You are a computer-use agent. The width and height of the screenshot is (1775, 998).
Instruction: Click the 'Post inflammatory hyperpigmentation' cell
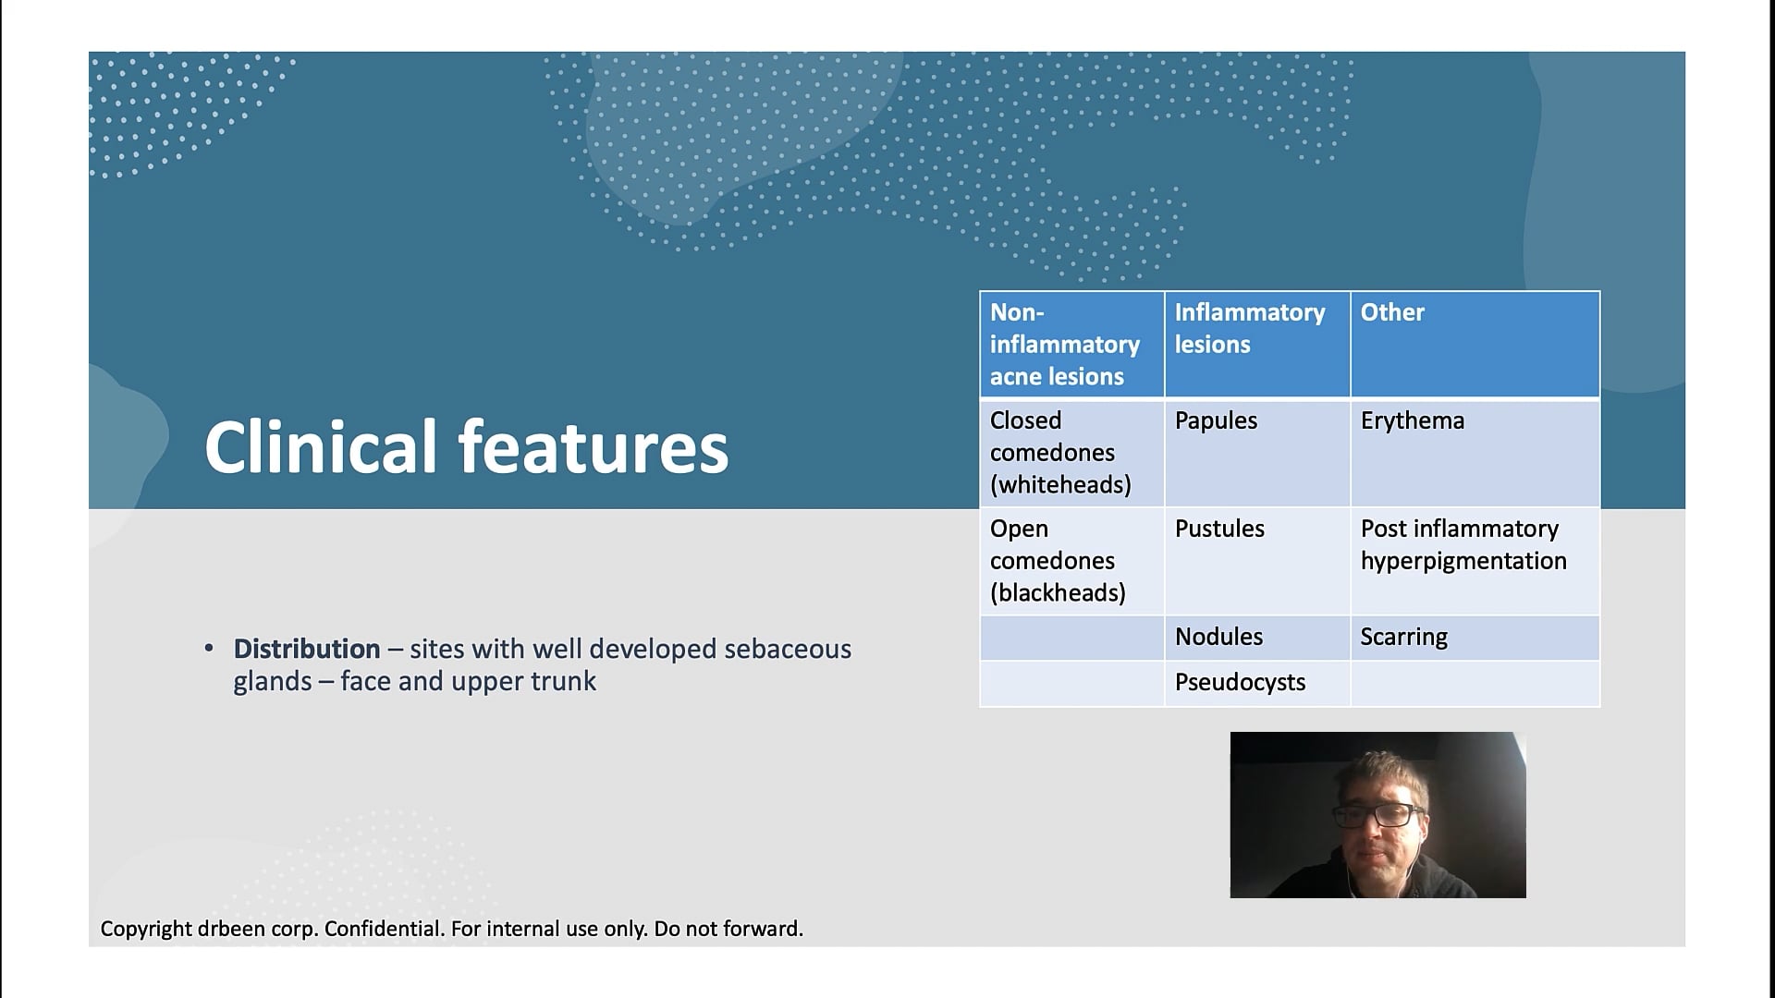pyautogui.click(x=1475, y=561)
